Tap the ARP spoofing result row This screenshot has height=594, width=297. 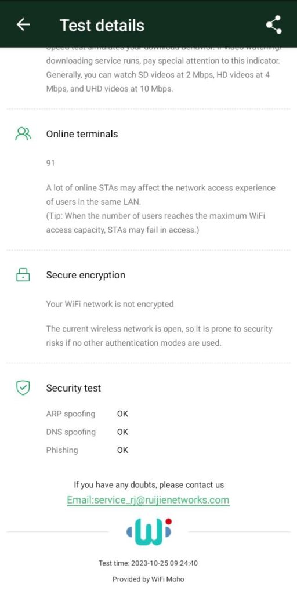(87, 414)
